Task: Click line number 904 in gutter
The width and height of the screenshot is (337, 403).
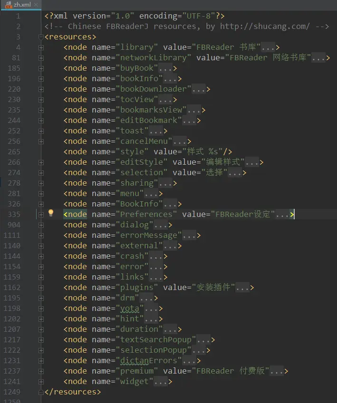Action: tap(14, 225)
